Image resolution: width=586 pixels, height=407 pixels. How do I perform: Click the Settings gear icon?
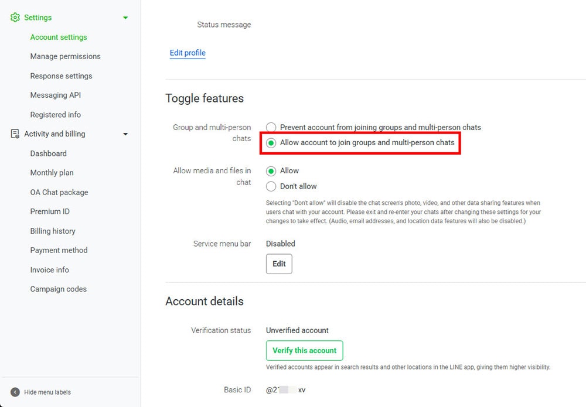click(x=15, y=18)
